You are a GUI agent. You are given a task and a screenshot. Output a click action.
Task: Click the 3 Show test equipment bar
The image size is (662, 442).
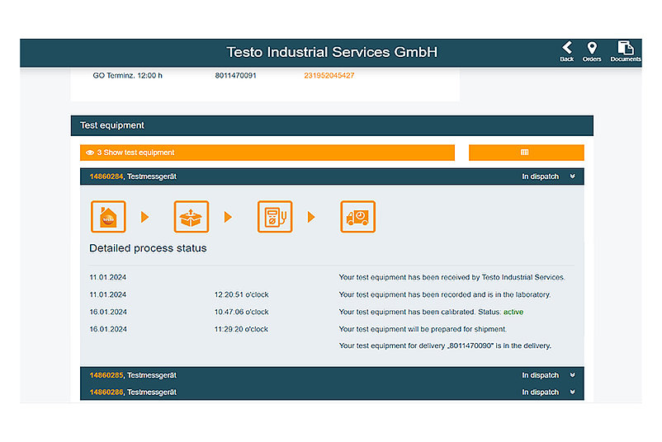click(x=267, y=153)
